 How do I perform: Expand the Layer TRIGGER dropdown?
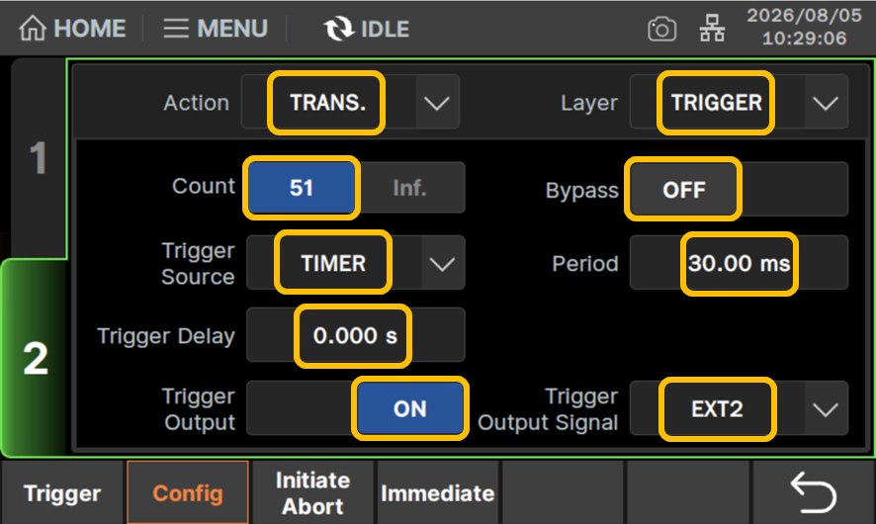pyautogui.click(x=739, y=103)
